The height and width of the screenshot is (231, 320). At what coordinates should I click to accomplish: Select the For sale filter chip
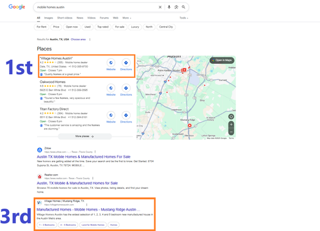120,27
